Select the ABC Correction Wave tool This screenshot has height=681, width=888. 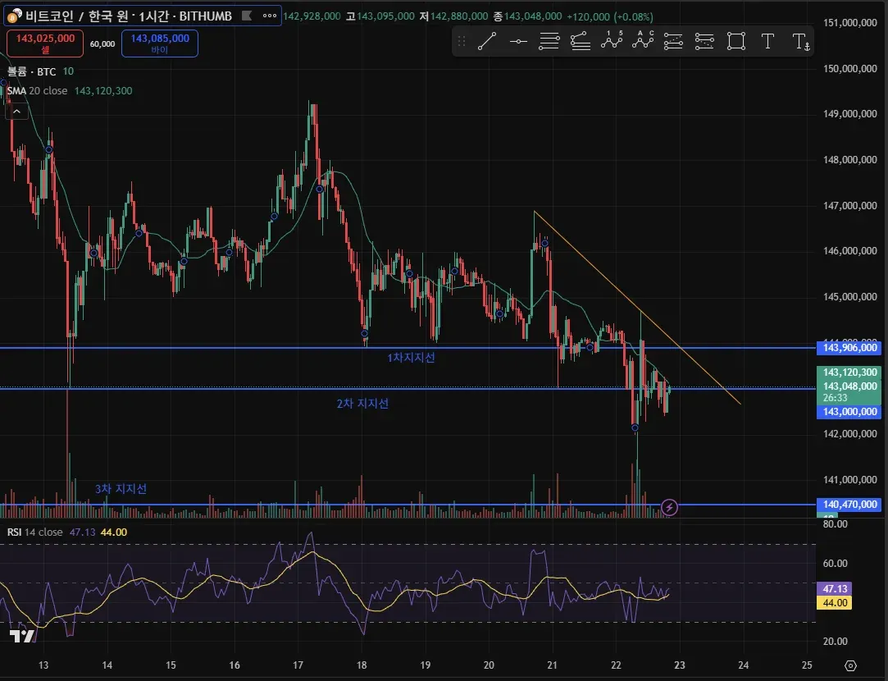(643, 40)
